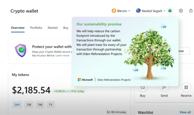Screen dimensions: 194x115
Task: Select the 24H time range
Action: pos(17,104)
